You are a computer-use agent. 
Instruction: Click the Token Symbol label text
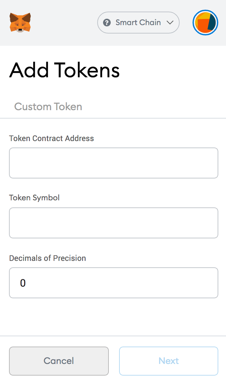(34, 198)
